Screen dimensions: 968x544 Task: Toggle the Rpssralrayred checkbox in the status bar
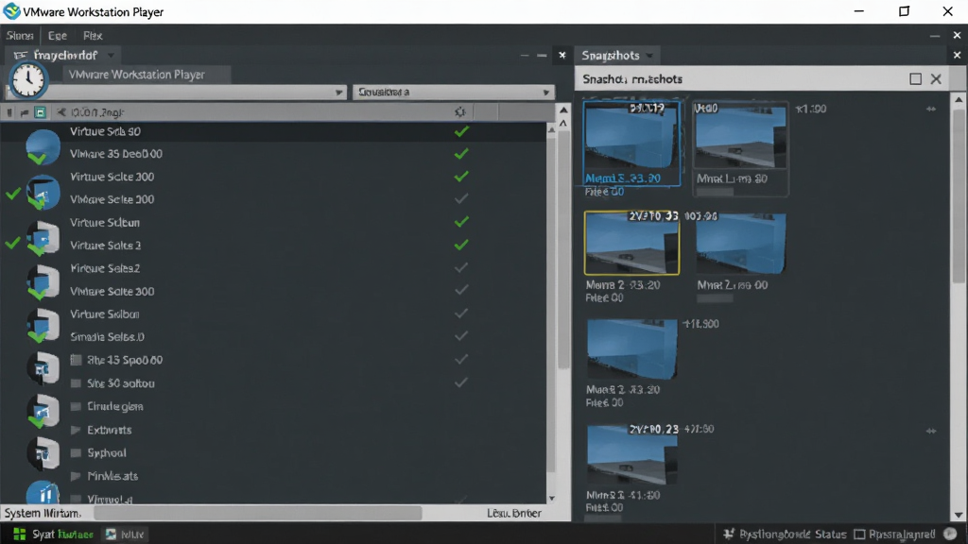859,535
